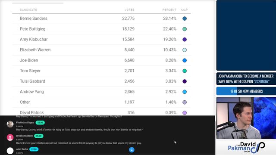
Task: Click Amy Klobuchar map color dot
Action: coord(185,39)
